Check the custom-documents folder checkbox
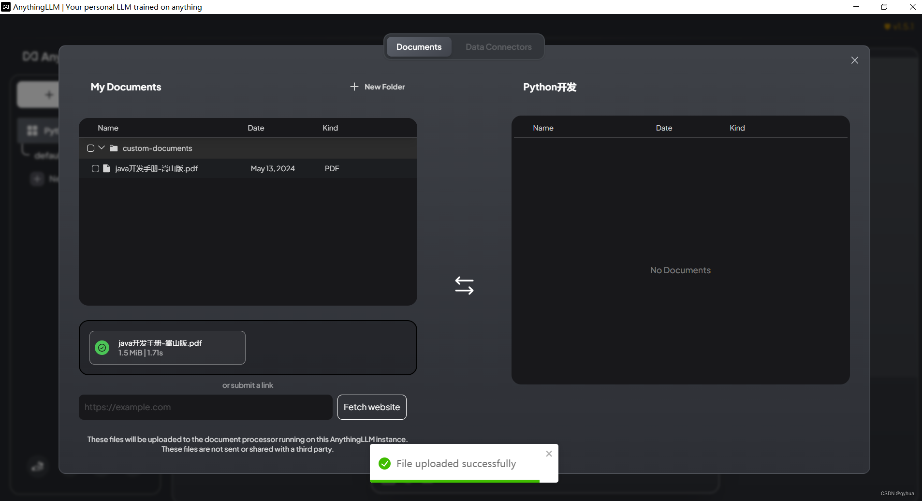The width and height of the screenshot is (922, 501). pos(90,148)
